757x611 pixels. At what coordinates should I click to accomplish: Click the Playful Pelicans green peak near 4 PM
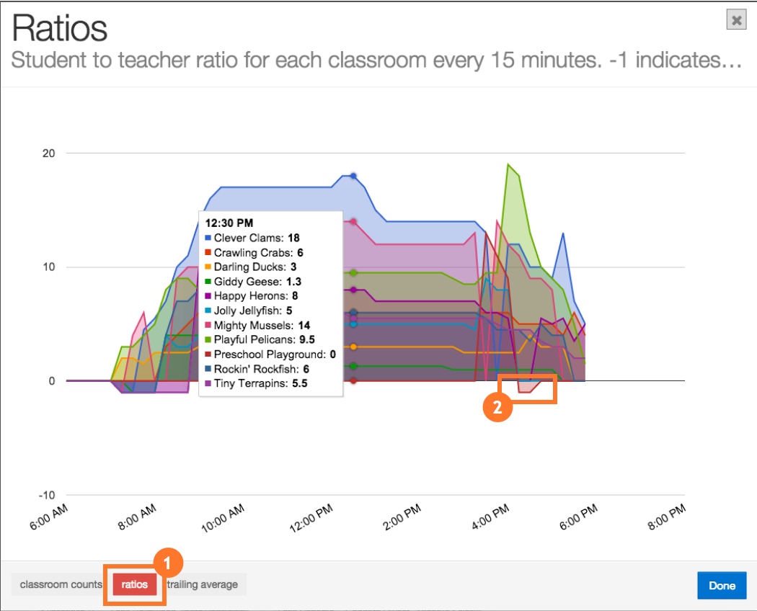pos(509,165)
